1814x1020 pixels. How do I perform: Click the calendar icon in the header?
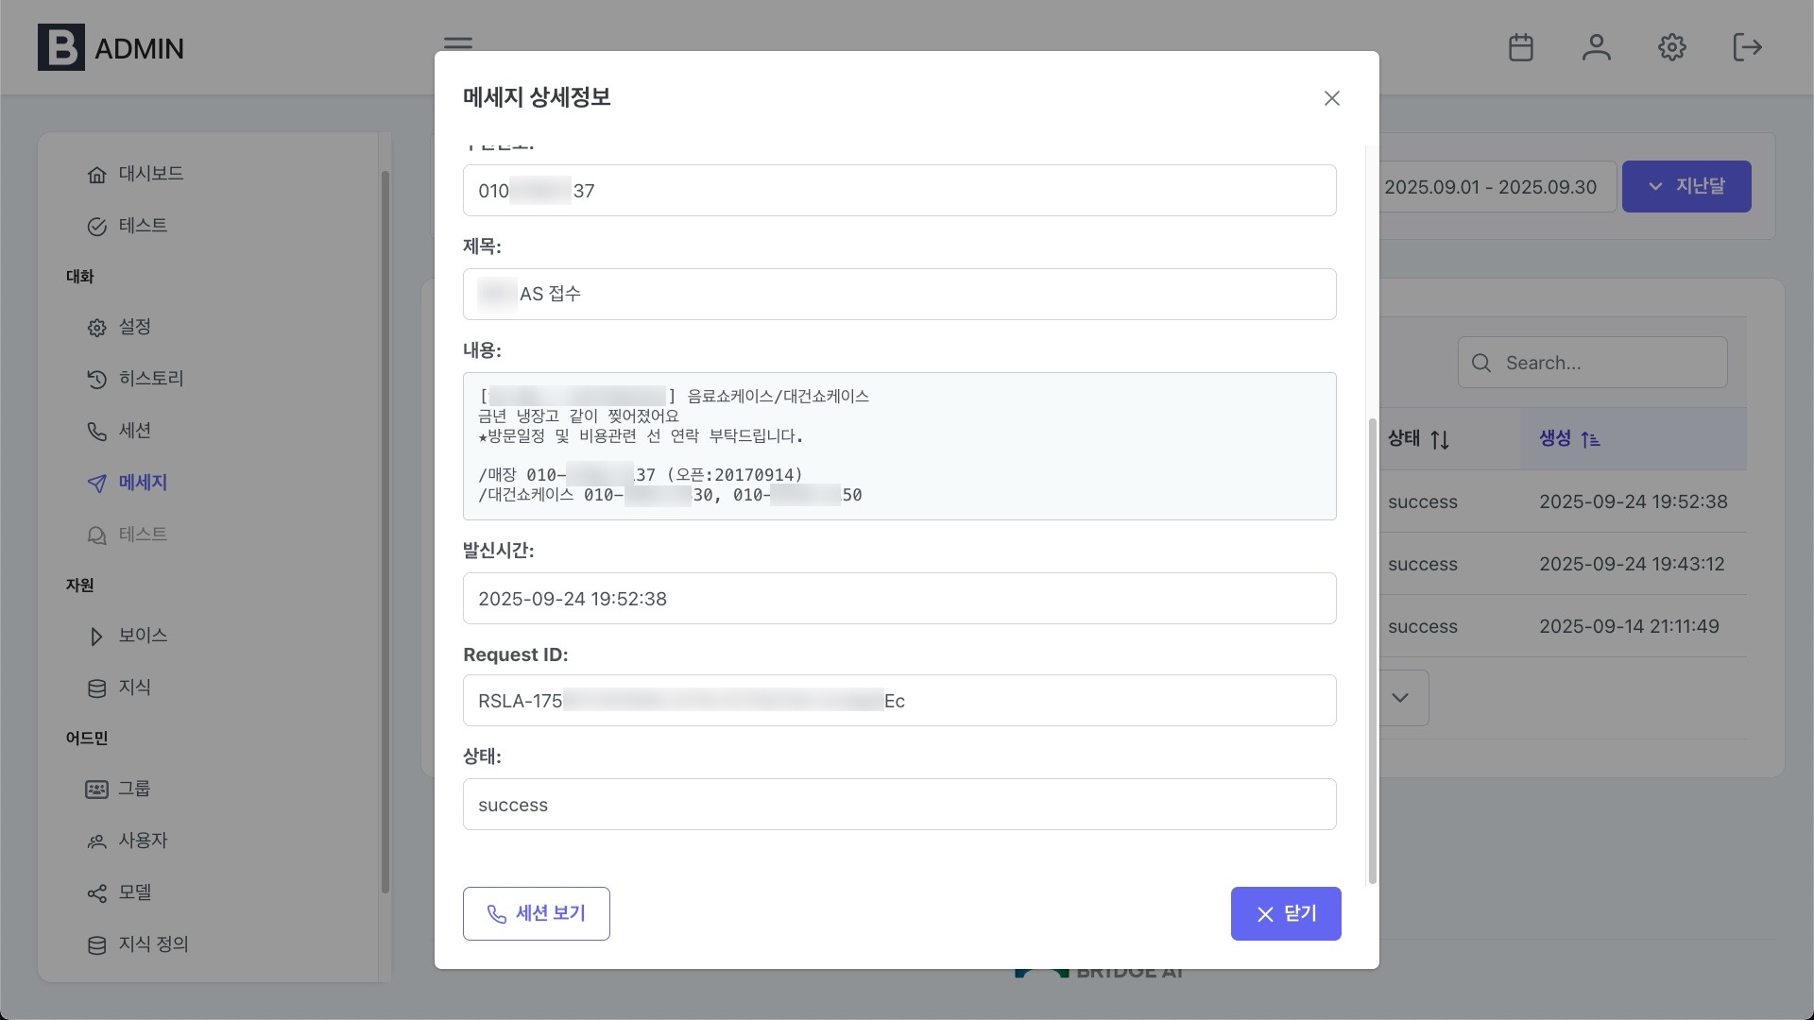coord(1520,47)
